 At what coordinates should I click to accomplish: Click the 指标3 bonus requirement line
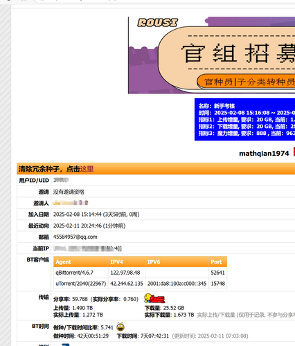247,133
